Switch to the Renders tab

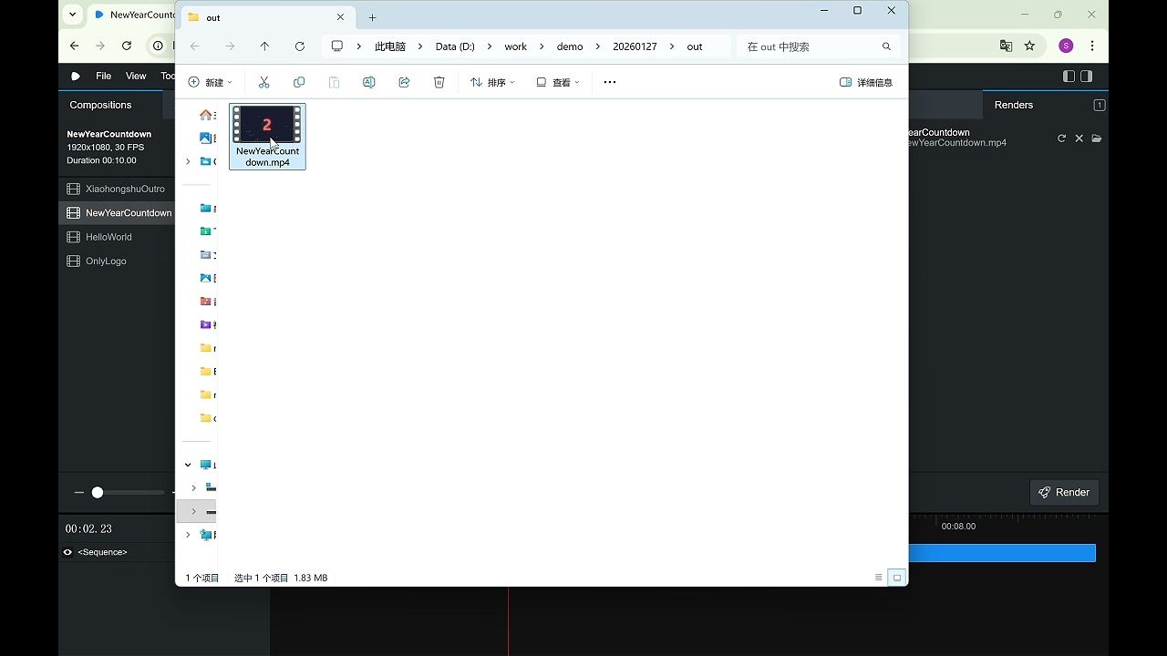click(x=1014, y=105)
